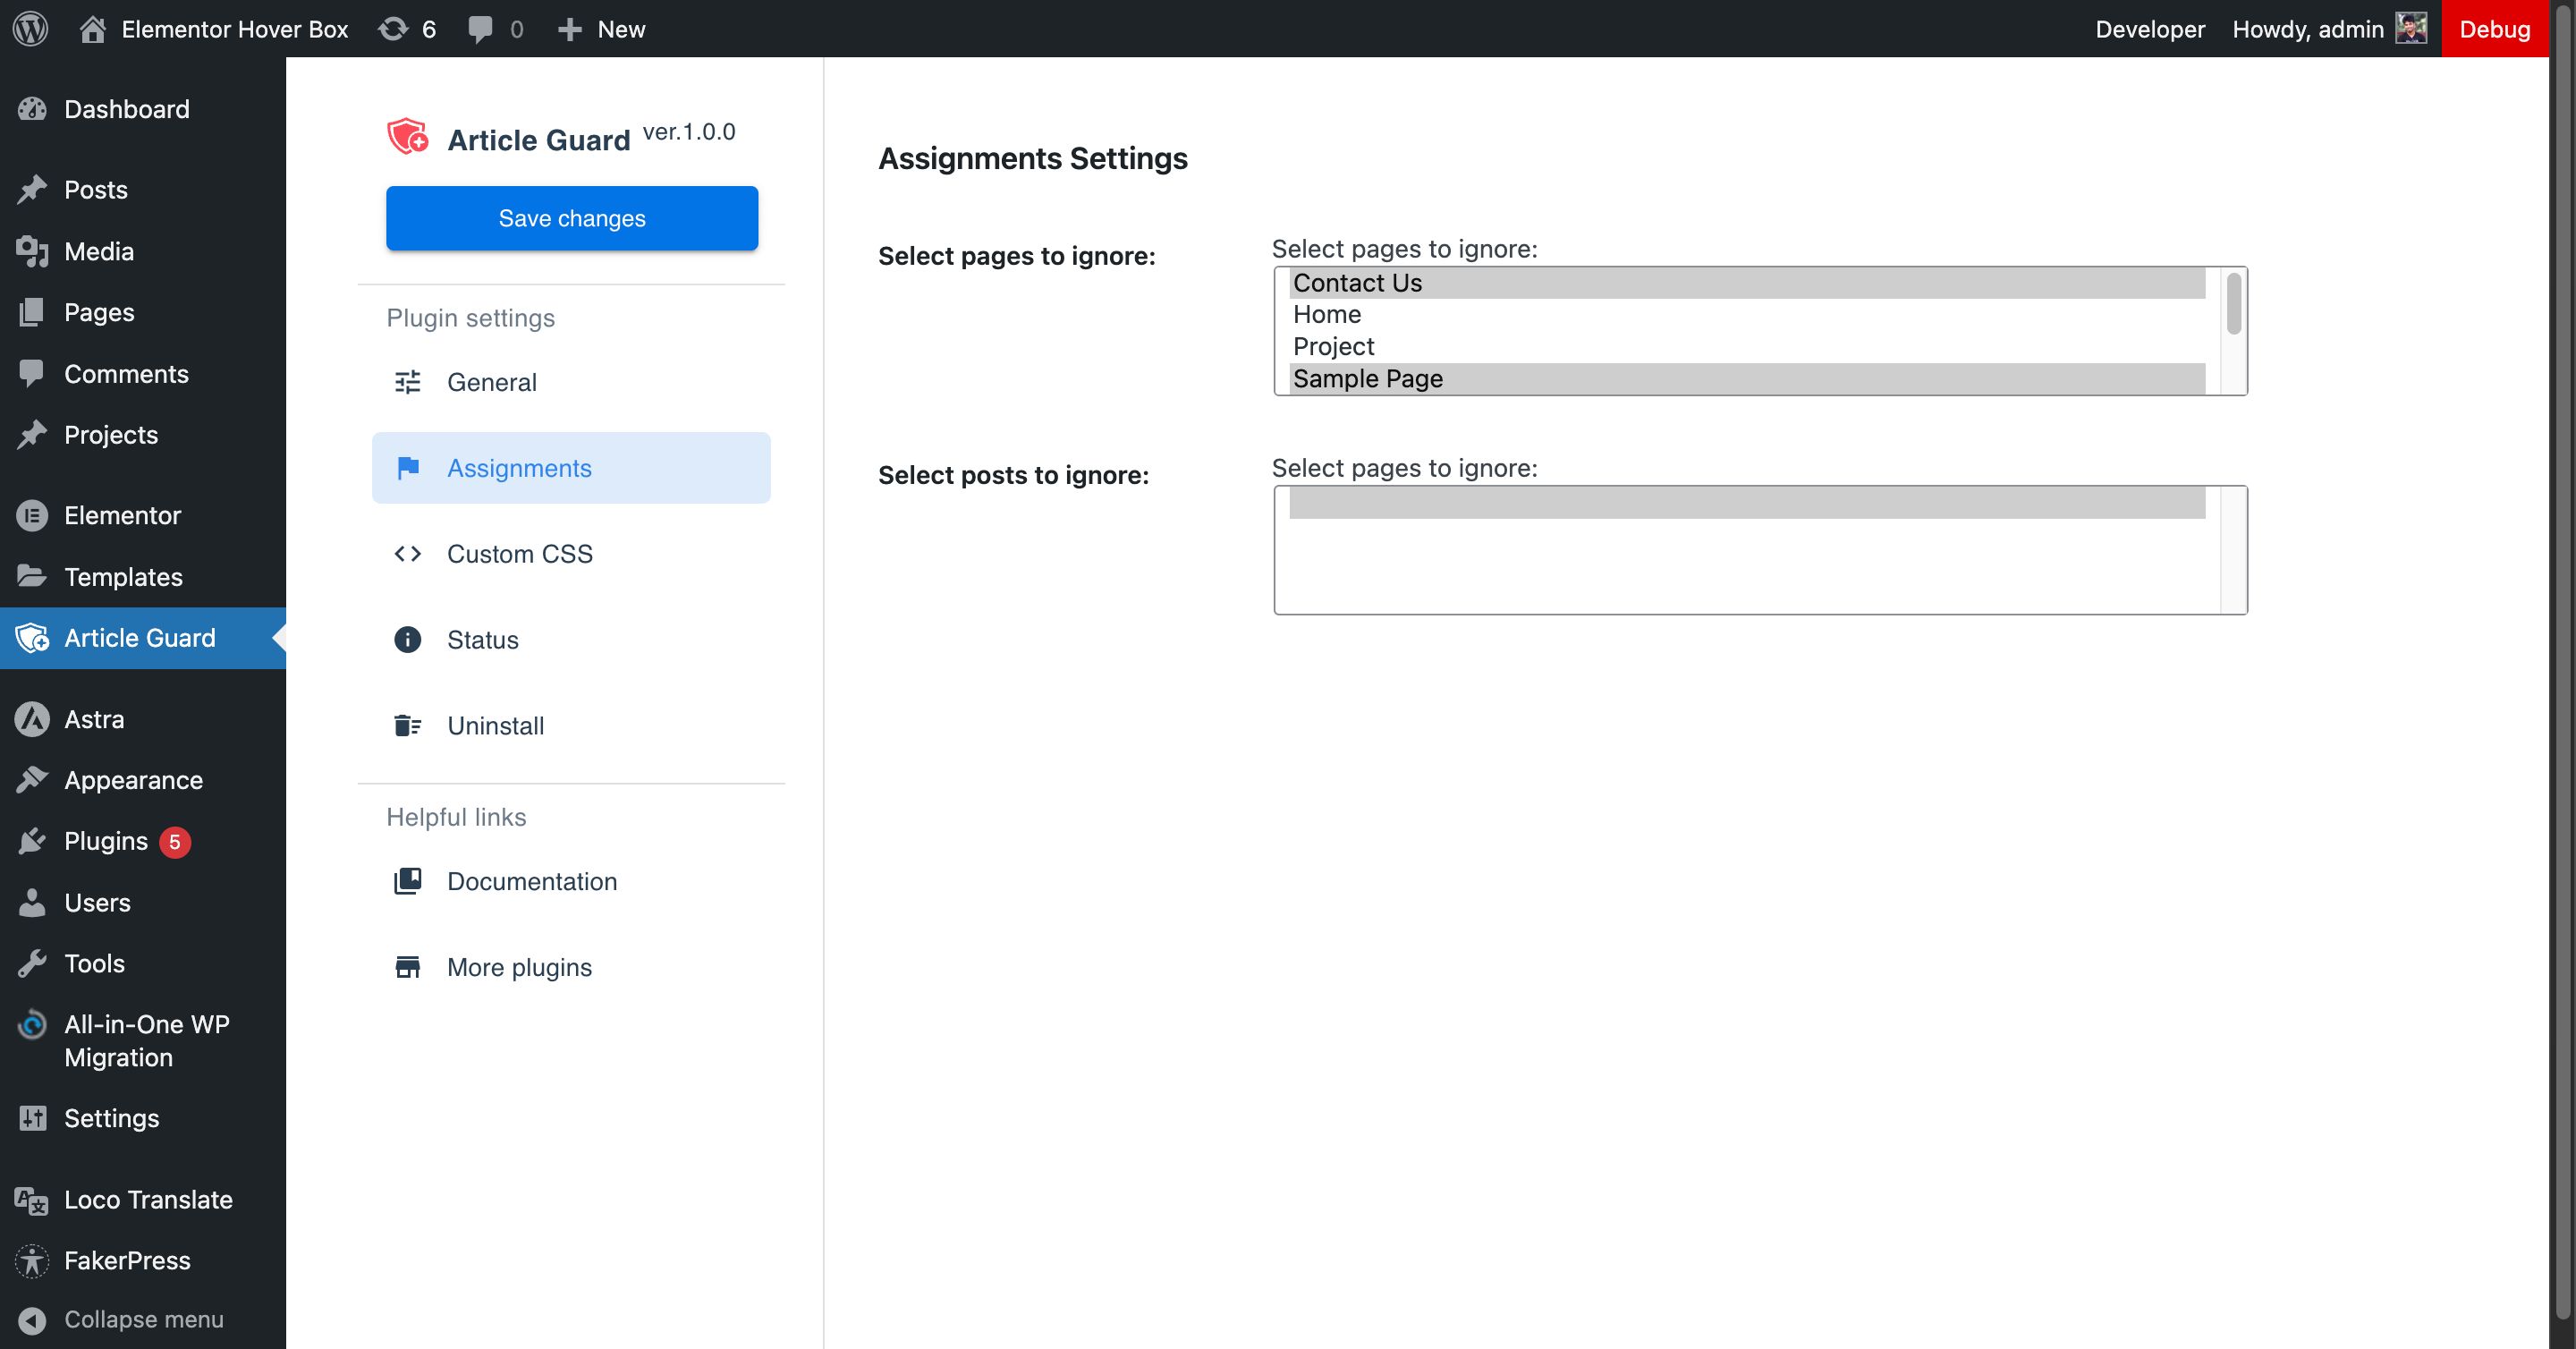This screenshot has width=2576, height=1349.
Task: Click the Users person icon
Action: (x=32, y=903)
